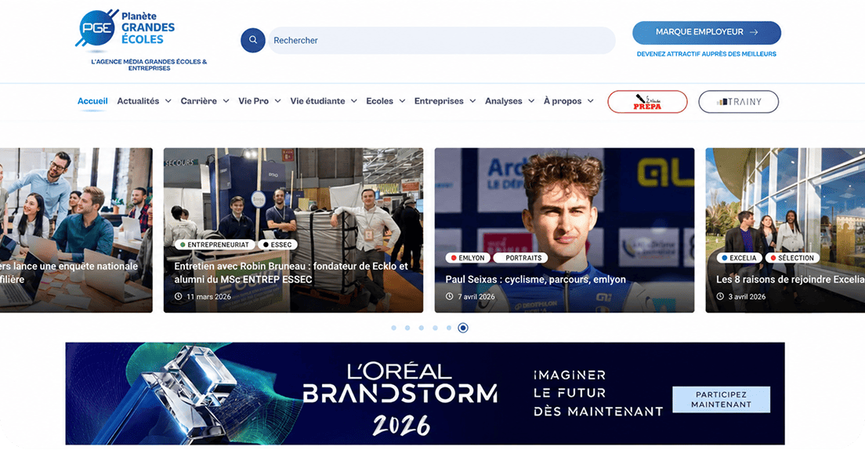This screenshot has height=450, width=865.
Task: Go to first carousel slide dot
Action: 393,328
